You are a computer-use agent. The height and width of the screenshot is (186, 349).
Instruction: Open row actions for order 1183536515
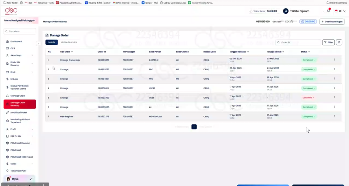click(335, 88)
